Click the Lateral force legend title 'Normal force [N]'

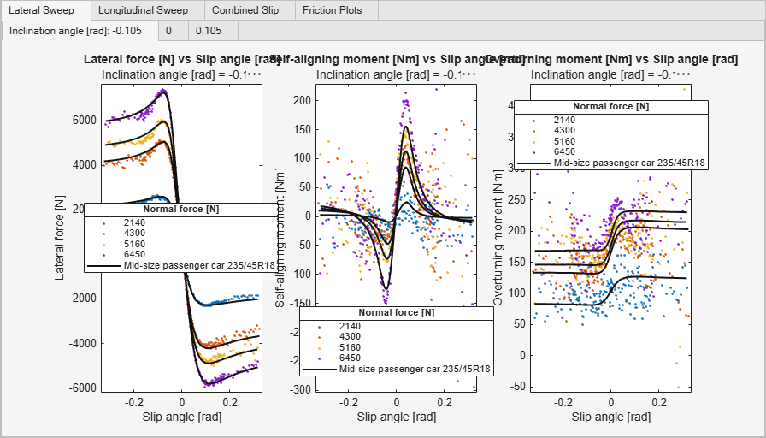point(180,210)
